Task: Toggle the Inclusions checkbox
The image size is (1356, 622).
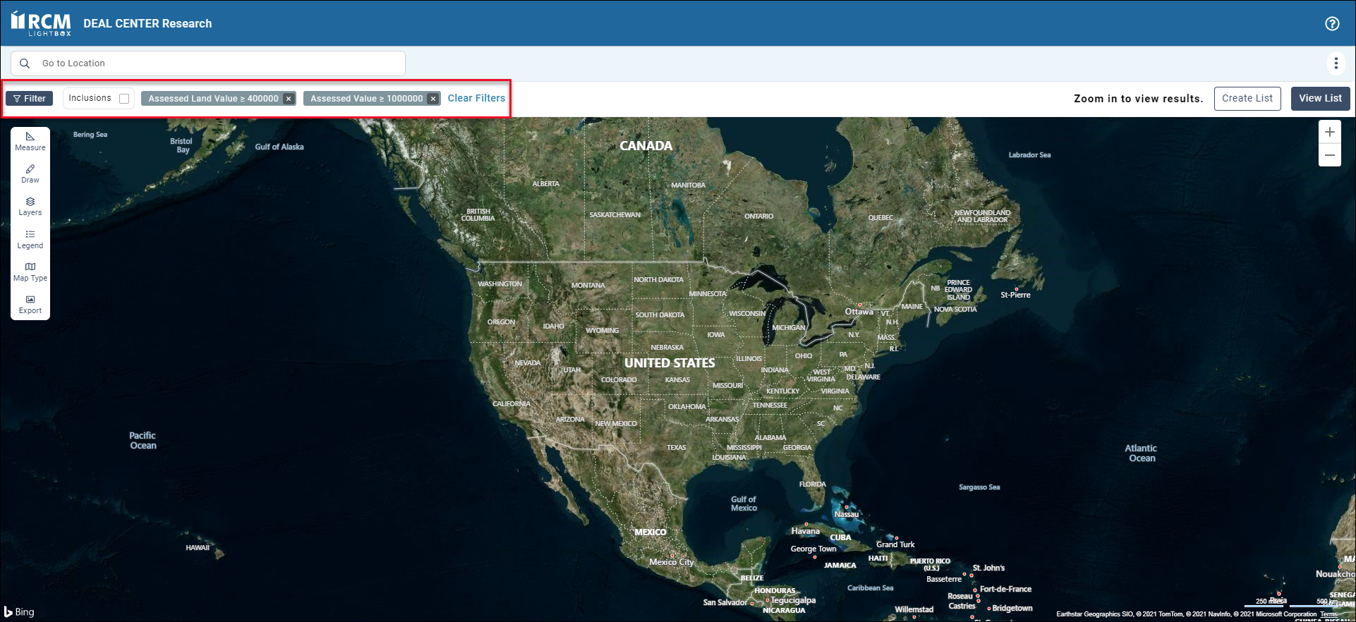Action: pyautogui.click(x=124, y=99)
